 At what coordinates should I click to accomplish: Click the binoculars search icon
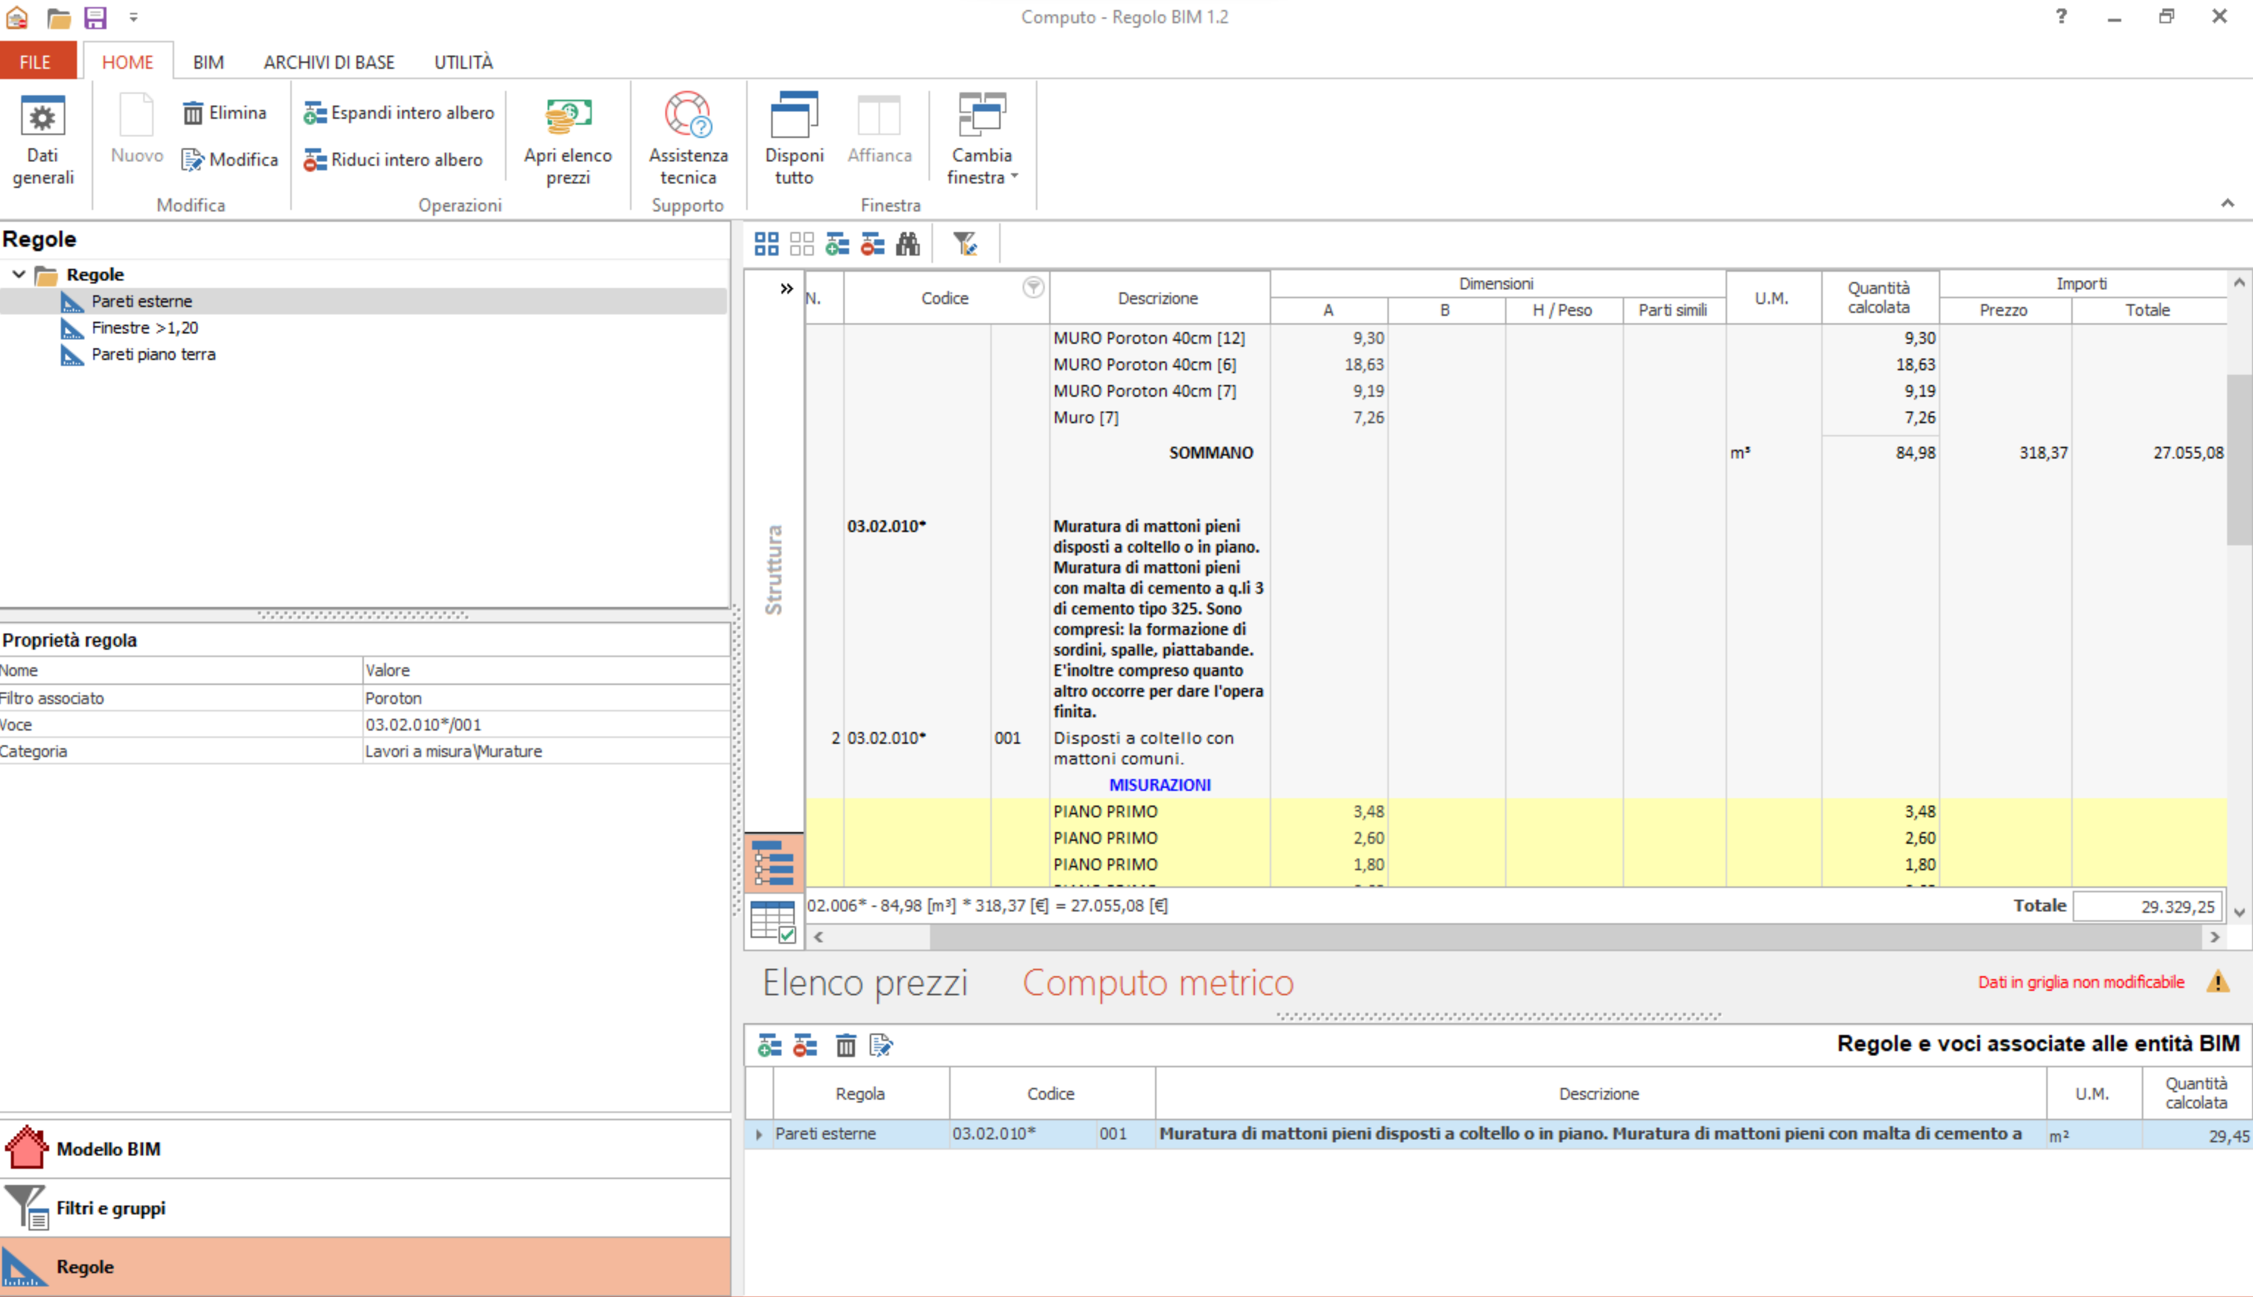point(907,243)
